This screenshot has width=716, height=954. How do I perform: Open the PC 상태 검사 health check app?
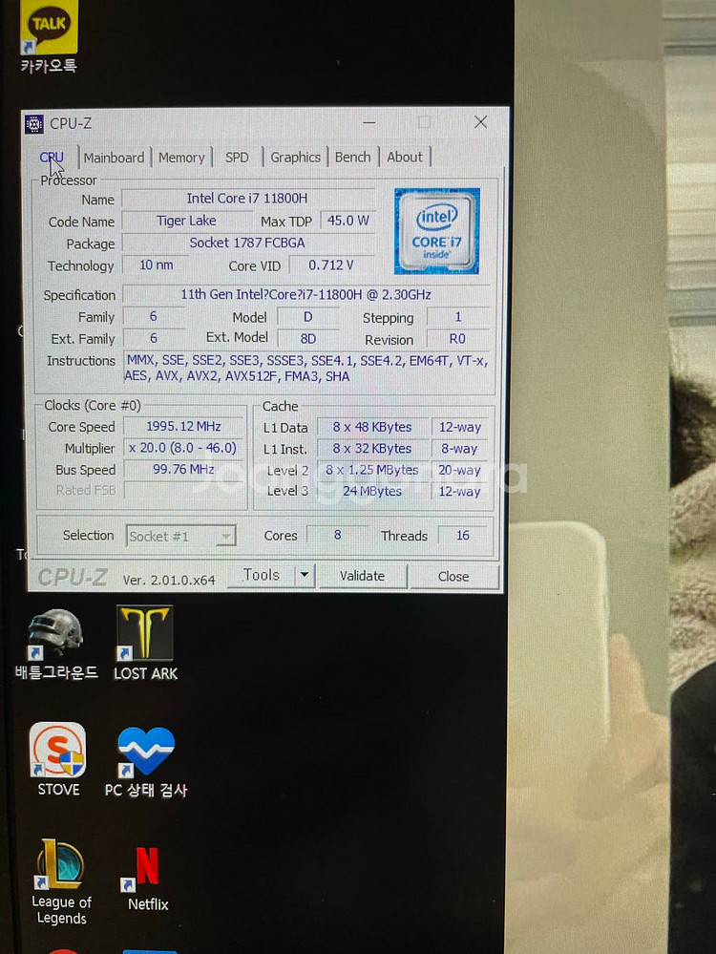[x=146, y=762]
